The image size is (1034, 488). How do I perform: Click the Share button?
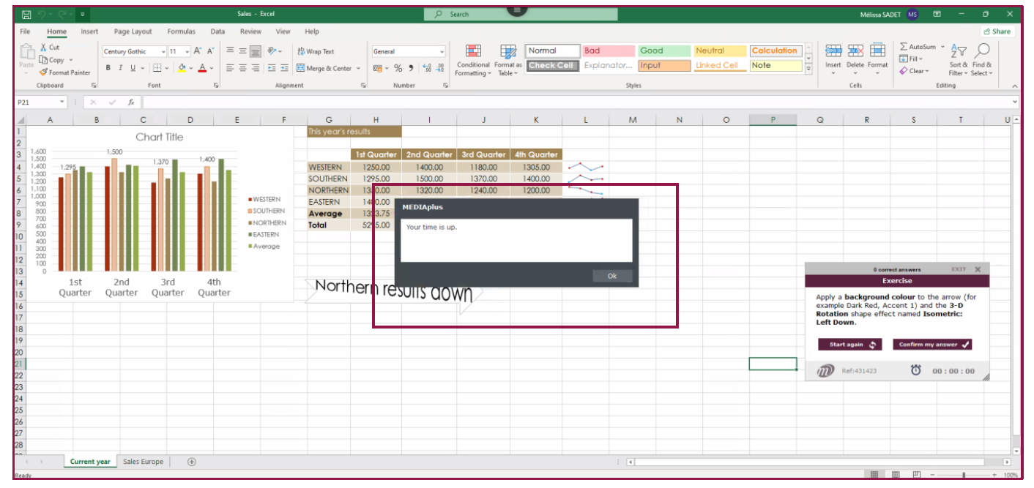(997, 31)
